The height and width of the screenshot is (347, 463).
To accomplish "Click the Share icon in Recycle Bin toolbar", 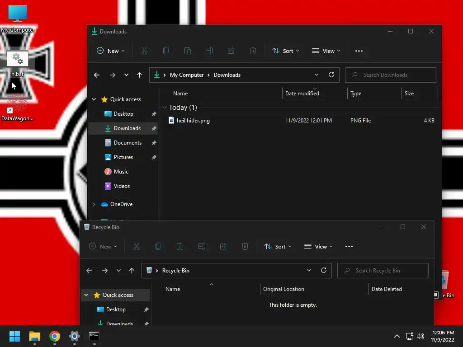I will 223,246.
